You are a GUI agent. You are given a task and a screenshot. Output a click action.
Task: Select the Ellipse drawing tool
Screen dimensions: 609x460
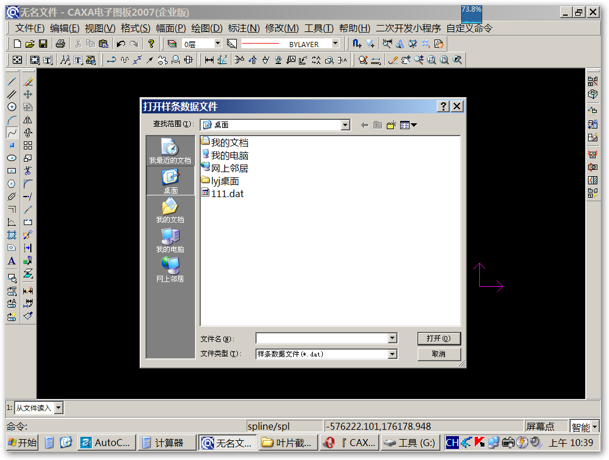(12, 158)
